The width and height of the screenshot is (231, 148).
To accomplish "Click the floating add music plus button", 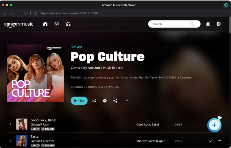I will (x=214, y=125).
